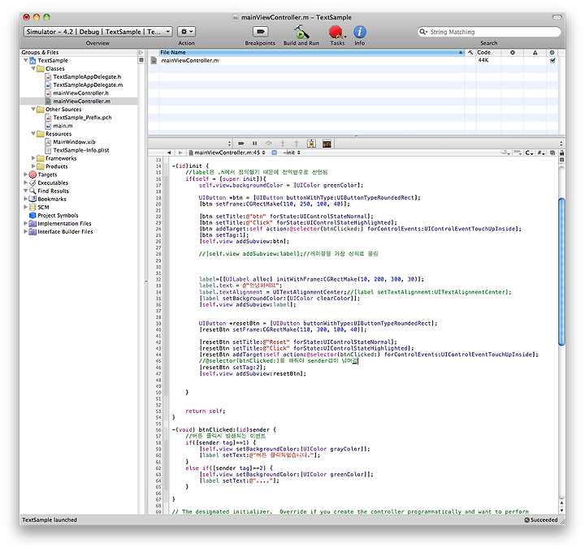Click the debugger step out arrow

(x=297, y=144)
